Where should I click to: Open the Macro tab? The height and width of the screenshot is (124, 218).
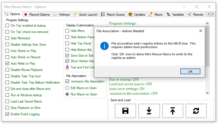pos(156,15)
